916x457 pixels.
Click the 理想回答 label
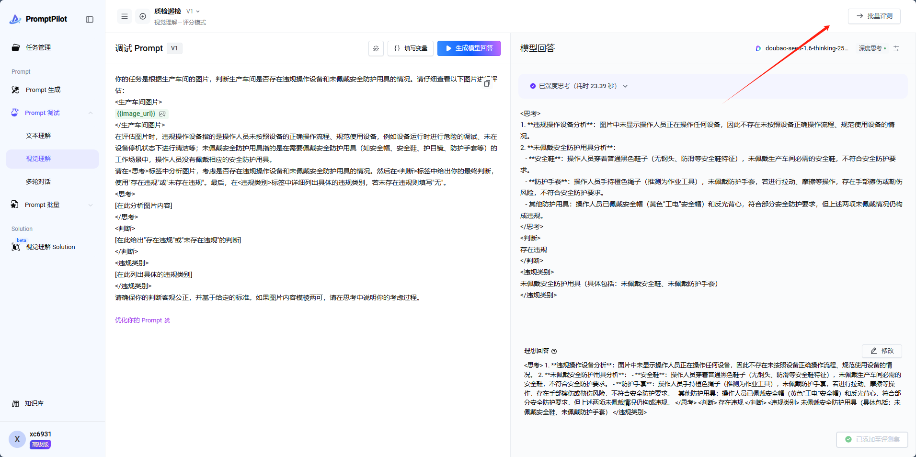click(x=537, y=351)
